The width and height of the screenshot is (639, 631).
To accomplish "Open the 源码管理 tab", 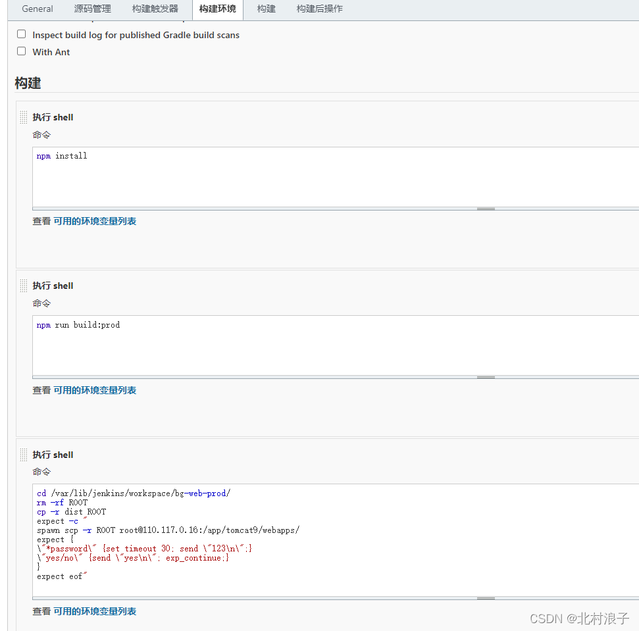I will click(x=93, y=9).
